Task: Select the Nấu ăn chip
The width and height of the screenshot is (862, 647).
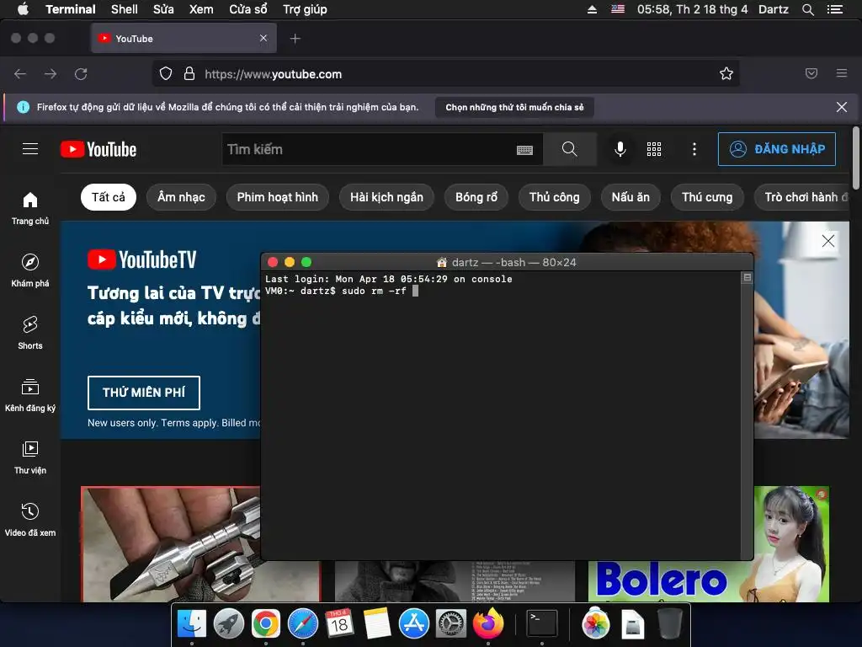Action: 631,197
